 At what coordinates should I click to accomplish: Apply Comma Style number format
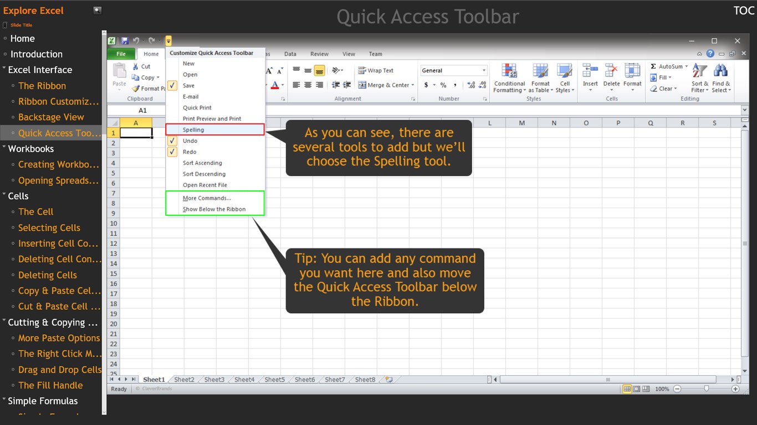pyautogui.click(x=455, y=85)
